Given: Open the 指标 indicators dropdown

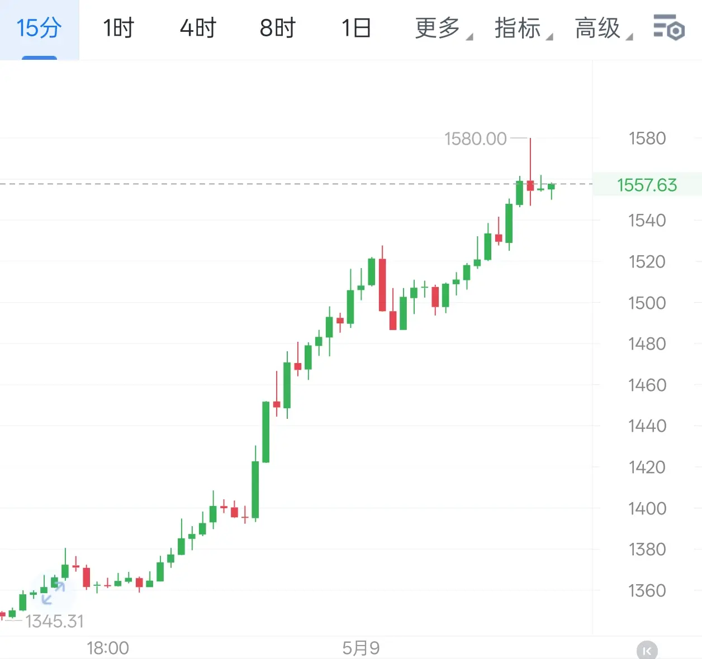Looking at the screenshot, I should [523, 28].
